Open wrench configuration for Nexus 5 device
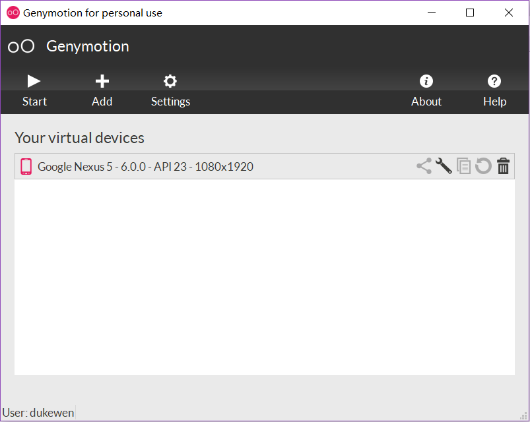 (444, 166)
